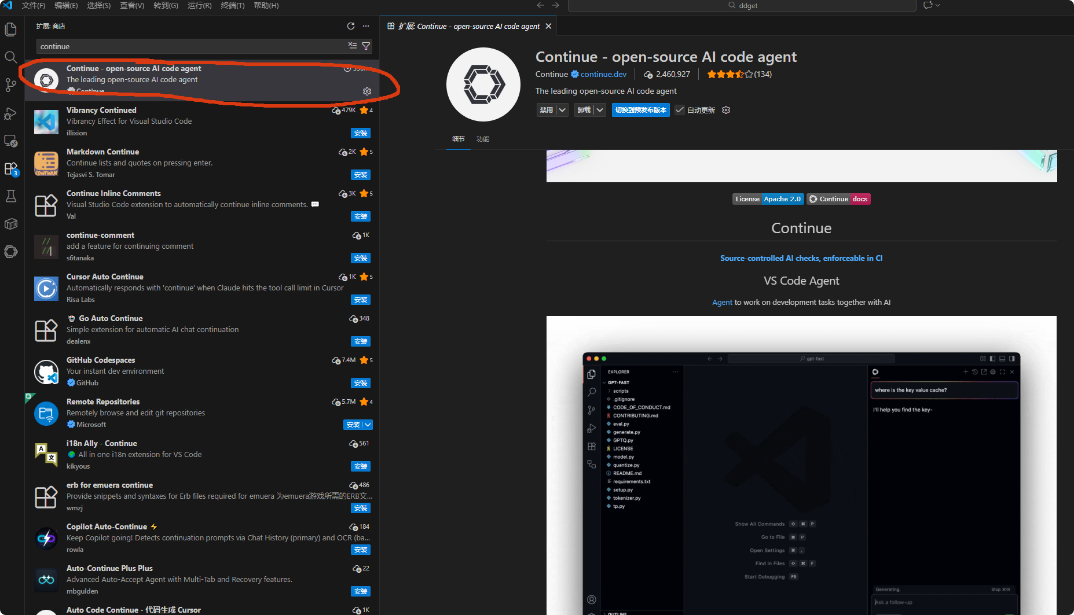
Task: Install the Copilot Auto-Continue extension
Action: click(x=361, y=550)
